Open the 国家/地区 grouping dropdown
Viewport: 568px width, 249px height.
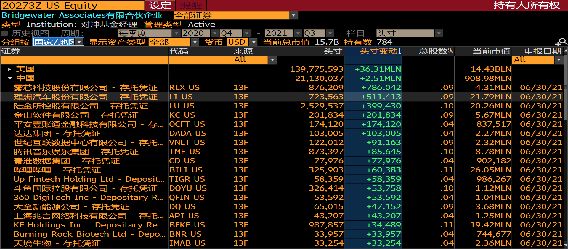79,42
